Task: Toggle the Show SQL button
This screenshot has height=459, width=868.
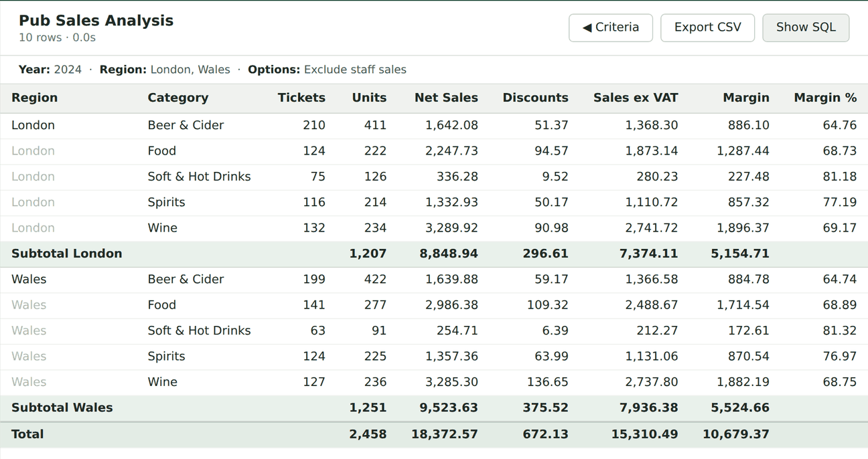Action: pos(806,27)
